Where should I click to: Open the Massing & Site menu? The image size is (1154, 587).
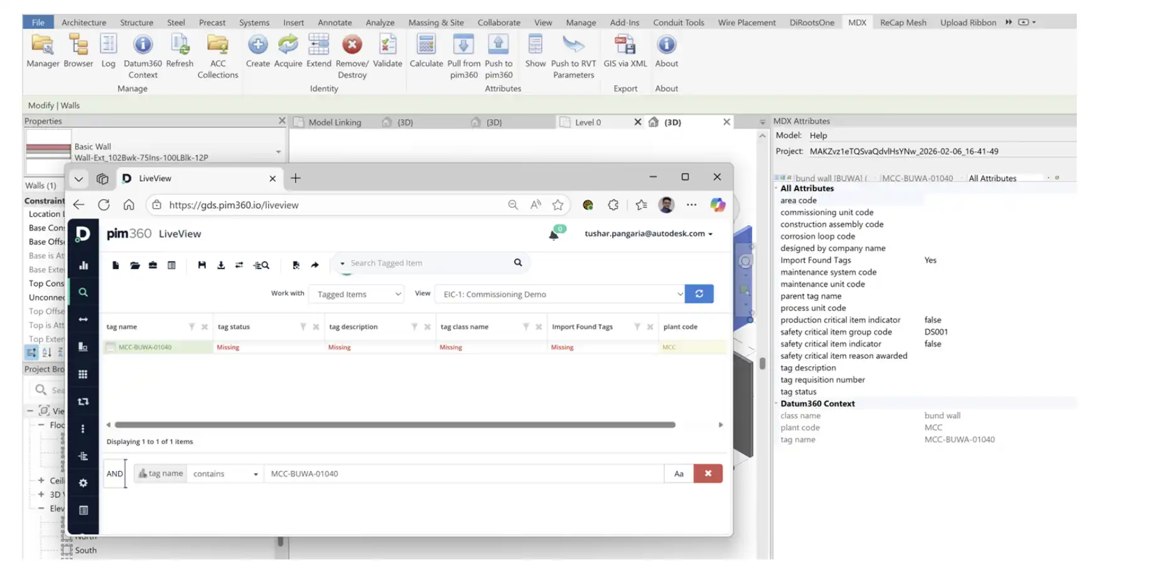[436, 22]
